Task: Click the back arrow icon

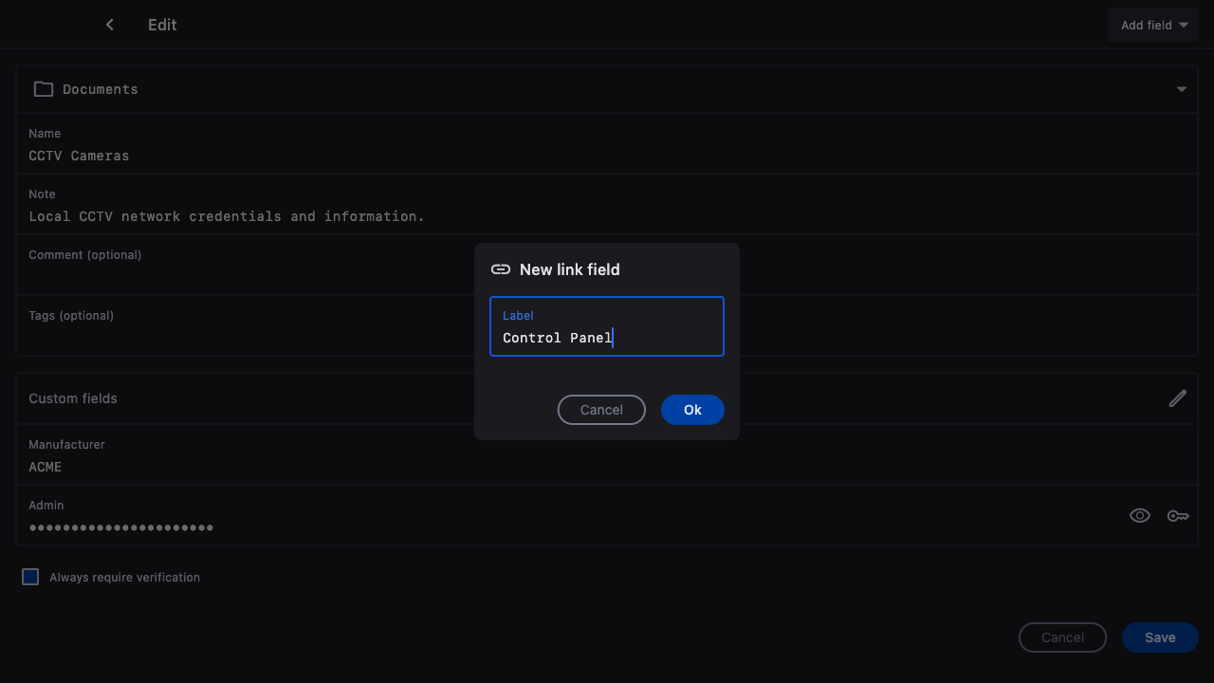Action: pyautogui.click(x=110, y=25)
